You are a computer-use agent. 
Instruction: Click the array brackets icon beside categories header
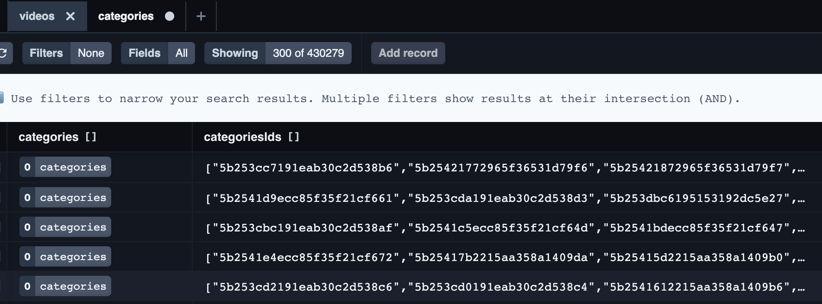(x=91, y=137)
